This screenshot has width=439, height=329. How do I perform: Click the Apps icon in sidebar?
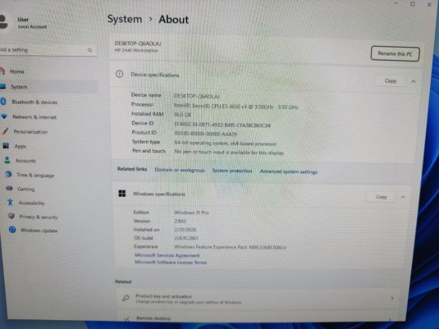click(6, 145)
